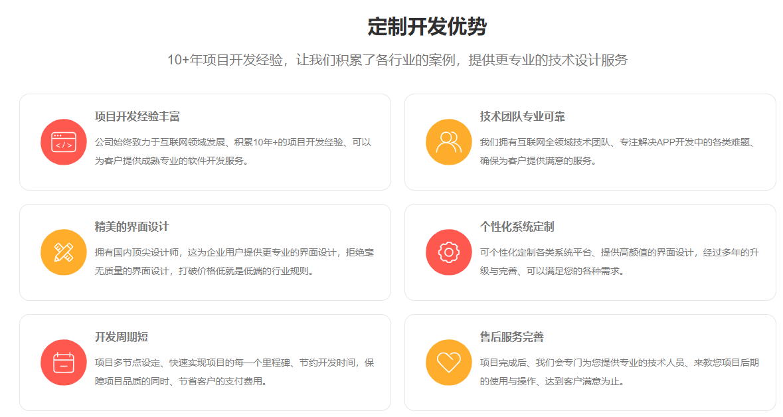Select the heading 定制开发优势

click(427, 27)
